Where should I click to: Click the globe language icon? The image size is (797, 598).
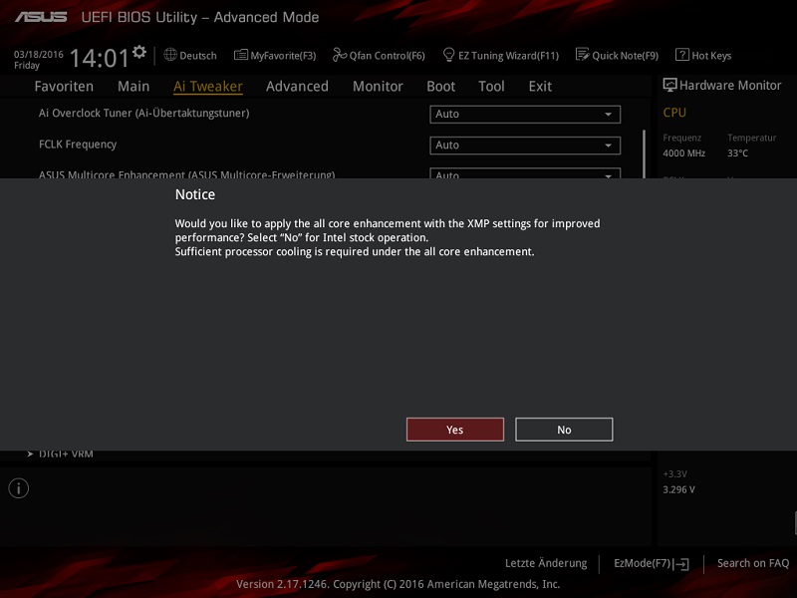(170, 55)
